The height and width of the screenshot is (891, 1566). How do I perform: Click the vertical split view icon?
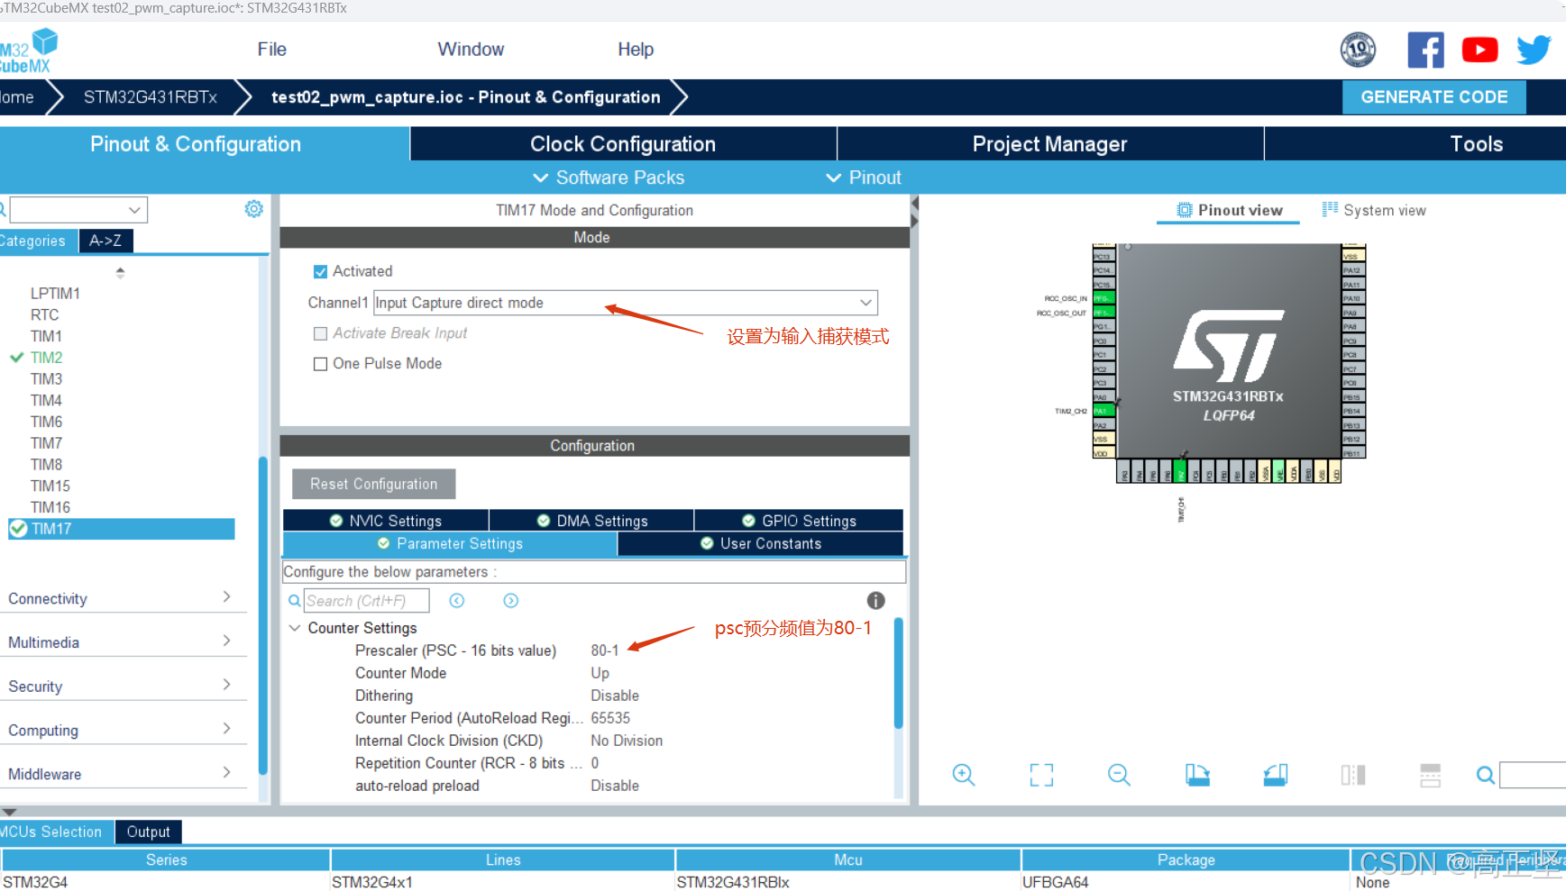(1353, 775)
